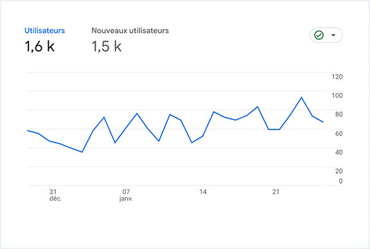The image size is (370, 249).
Task: Open the data quality dropdown arrow
Action: (333, 35)
